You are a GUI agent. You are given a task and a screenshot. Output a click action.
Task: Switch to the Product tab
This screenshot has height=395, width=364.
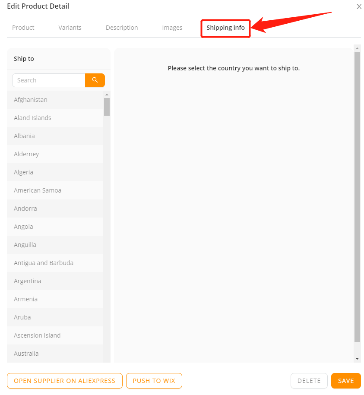point(23,28)
